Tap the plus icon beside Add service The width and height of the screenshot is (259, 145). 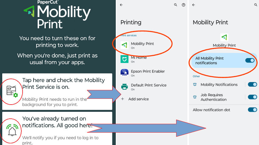[122, 99]
